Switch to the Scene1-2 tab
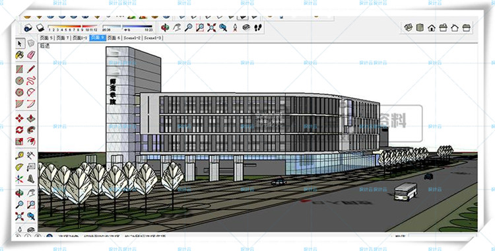Viewport: 495px width, 251px height. point(132,38)
